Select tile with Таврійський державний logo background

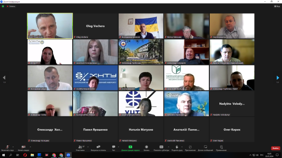tap(186, 78)
